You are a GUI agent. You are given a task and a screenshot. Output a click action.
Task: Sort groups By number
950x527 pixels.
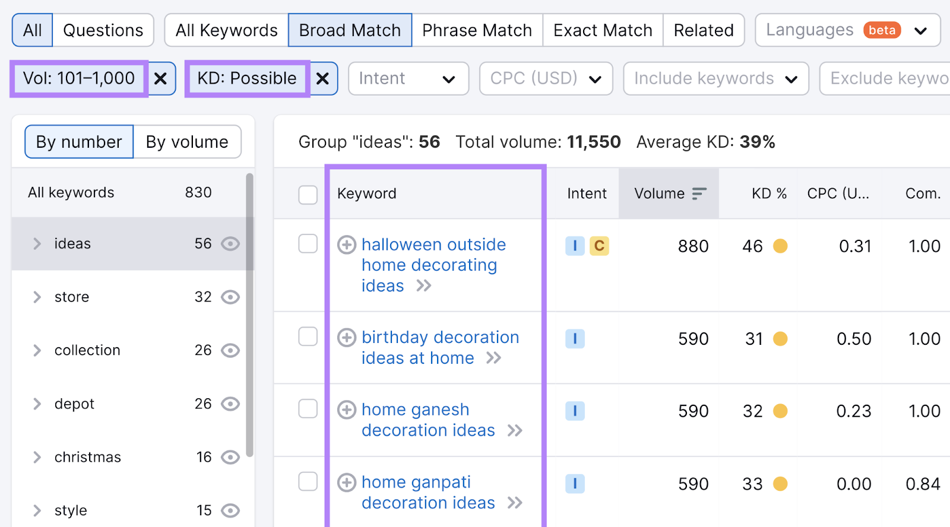tap(79, 142)
